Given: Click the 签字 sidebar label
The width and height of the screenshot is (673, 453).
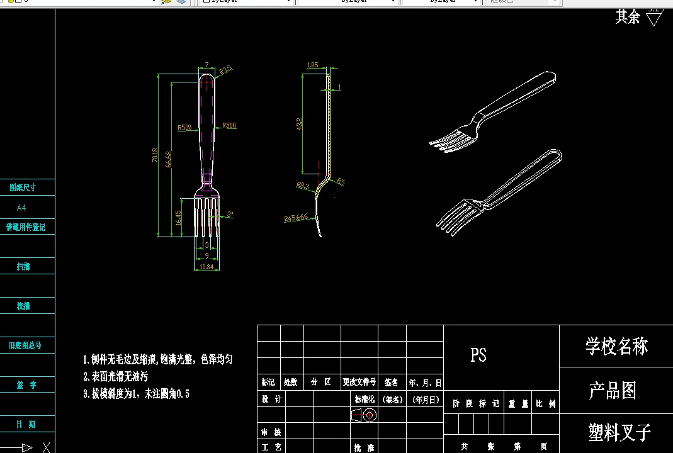Looking at the screenshot, I should [26, 385].
